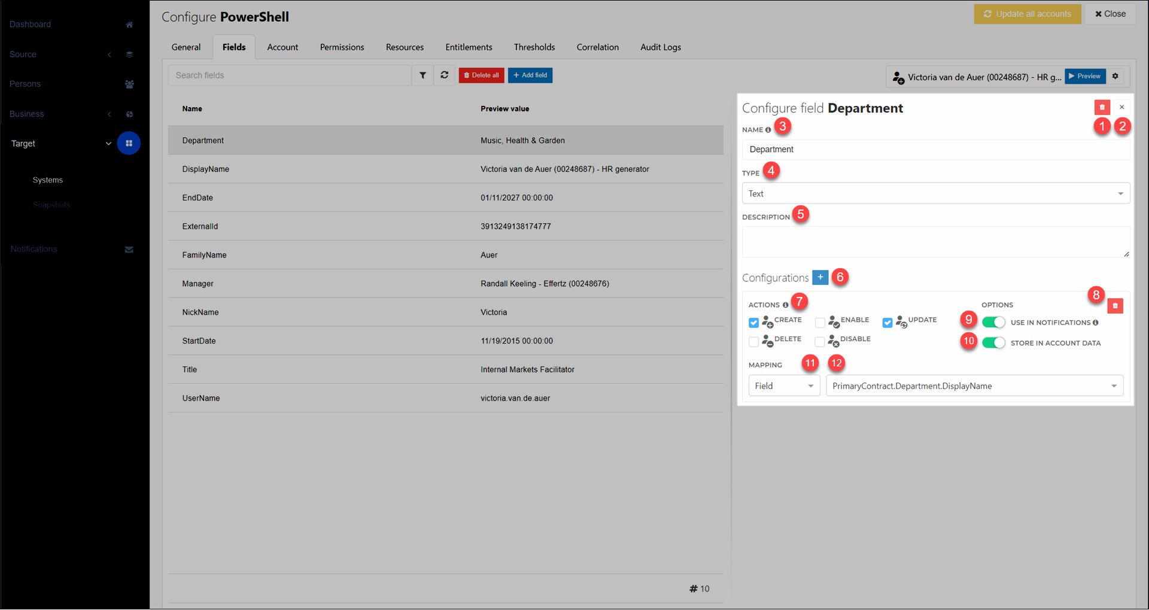
Task: Click the Actions info icon
Action: coord(785,305)
